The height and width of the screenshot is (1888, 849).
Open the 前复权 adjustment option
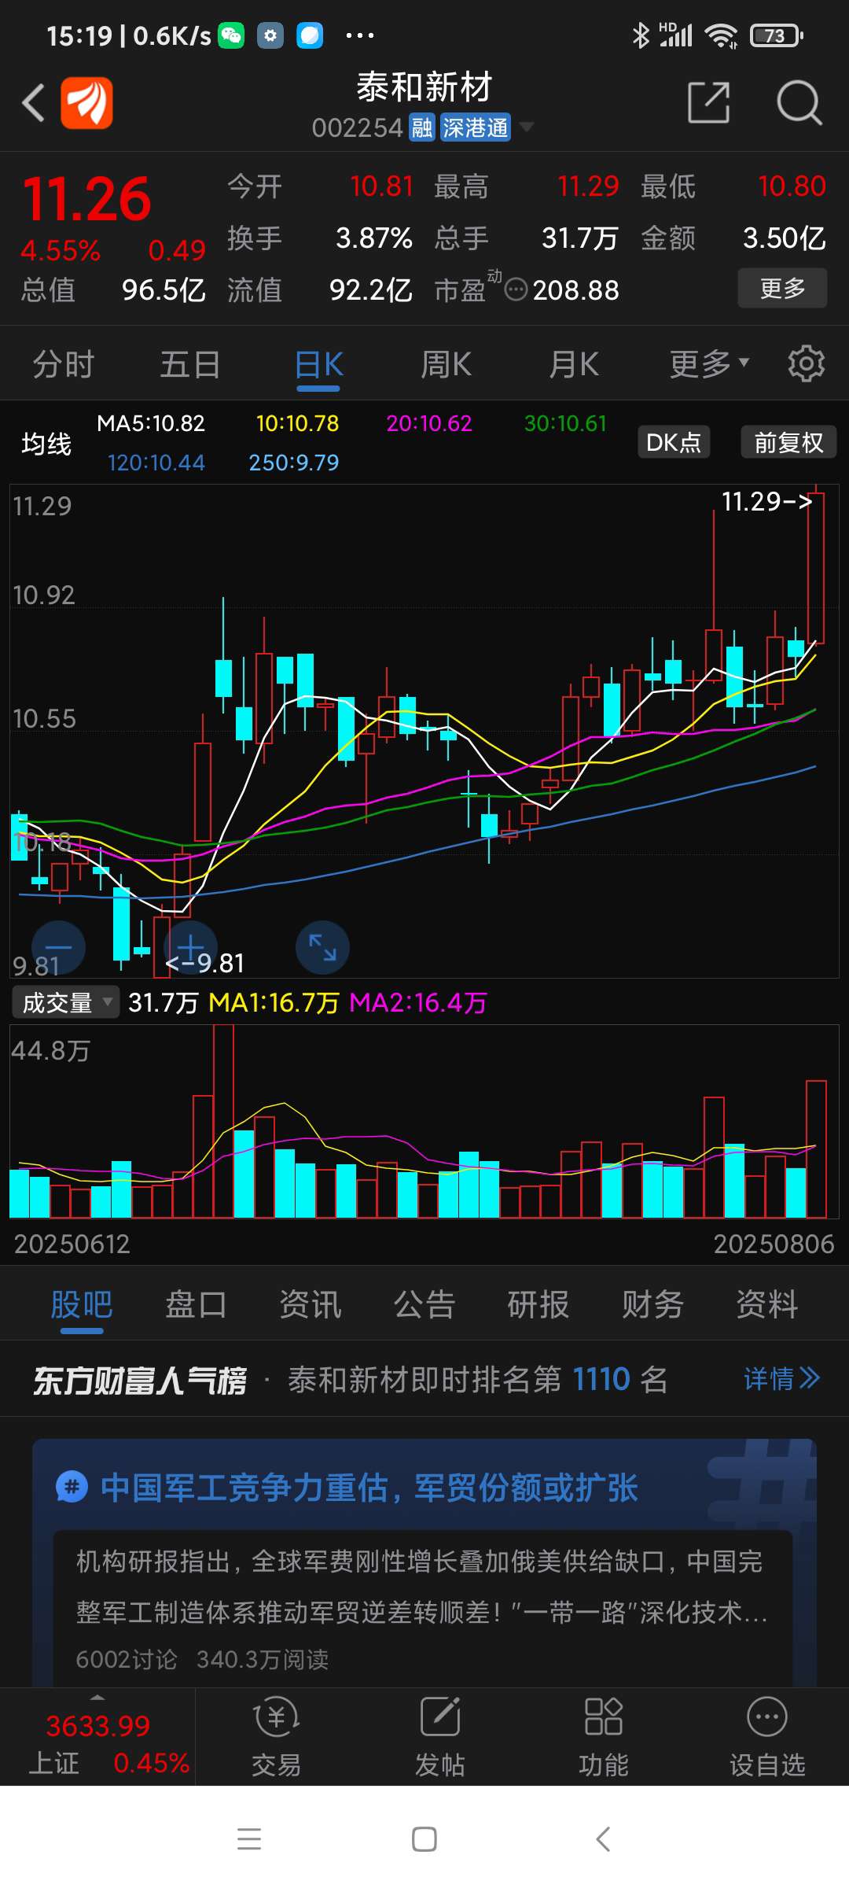788,442
